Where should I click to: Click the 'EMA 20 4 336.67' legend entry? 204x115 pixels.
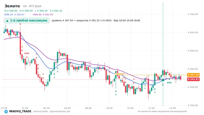14,14
